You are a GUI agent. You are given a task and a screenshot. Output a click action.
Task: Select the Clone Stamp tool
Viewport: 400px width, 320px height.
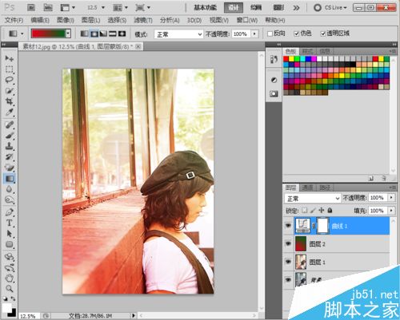[x=10, y=146]
